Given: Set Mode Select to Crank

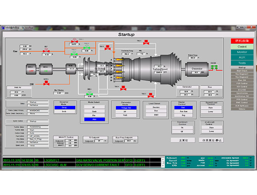Looking at the screenshot, I should tap(94, 111).
